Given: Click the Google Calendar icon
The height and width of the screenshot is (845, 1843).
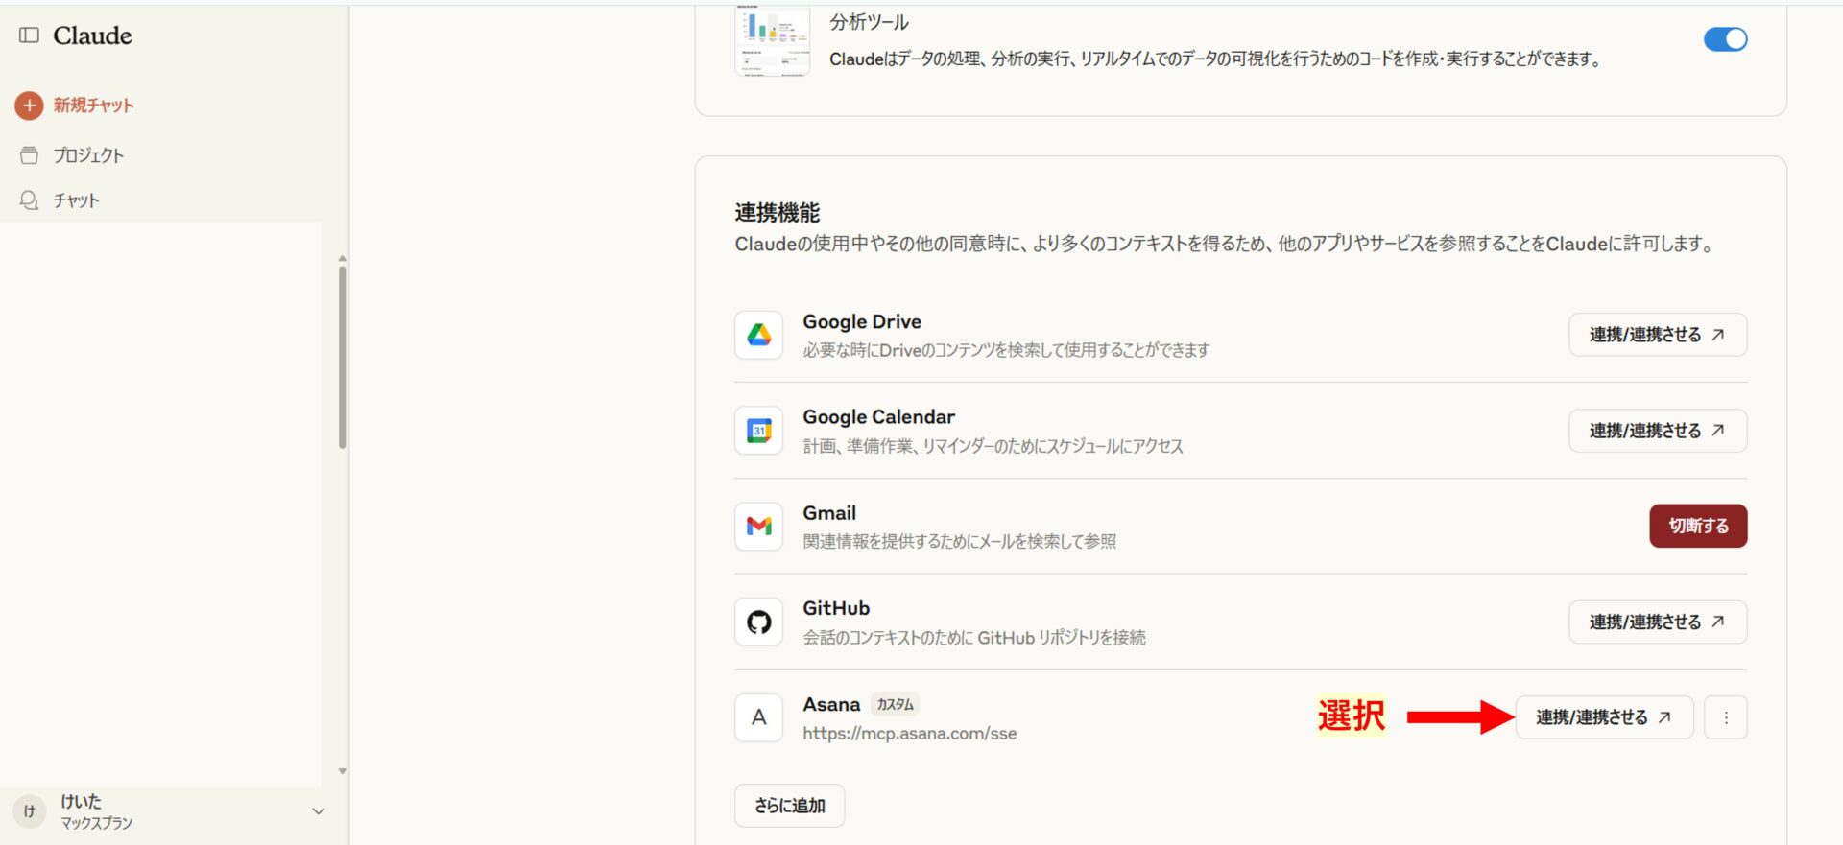Looking at the screenshot, I should coord(759,431).
